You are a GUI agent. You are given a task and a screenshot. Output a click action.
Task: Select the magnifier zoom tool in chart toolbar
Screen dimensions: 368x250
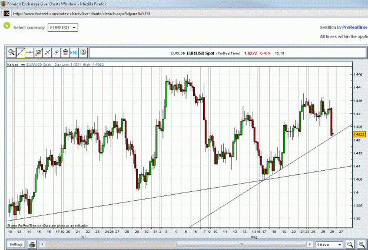coord(11,52)
